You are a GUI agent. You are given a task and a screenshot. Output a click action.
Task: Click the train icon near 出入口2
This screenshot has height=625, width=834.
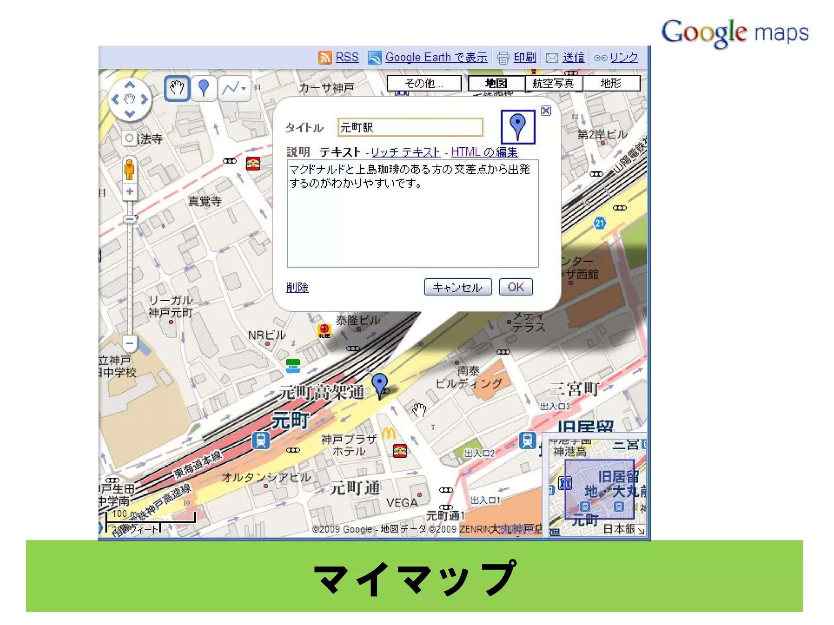point(527,441)
